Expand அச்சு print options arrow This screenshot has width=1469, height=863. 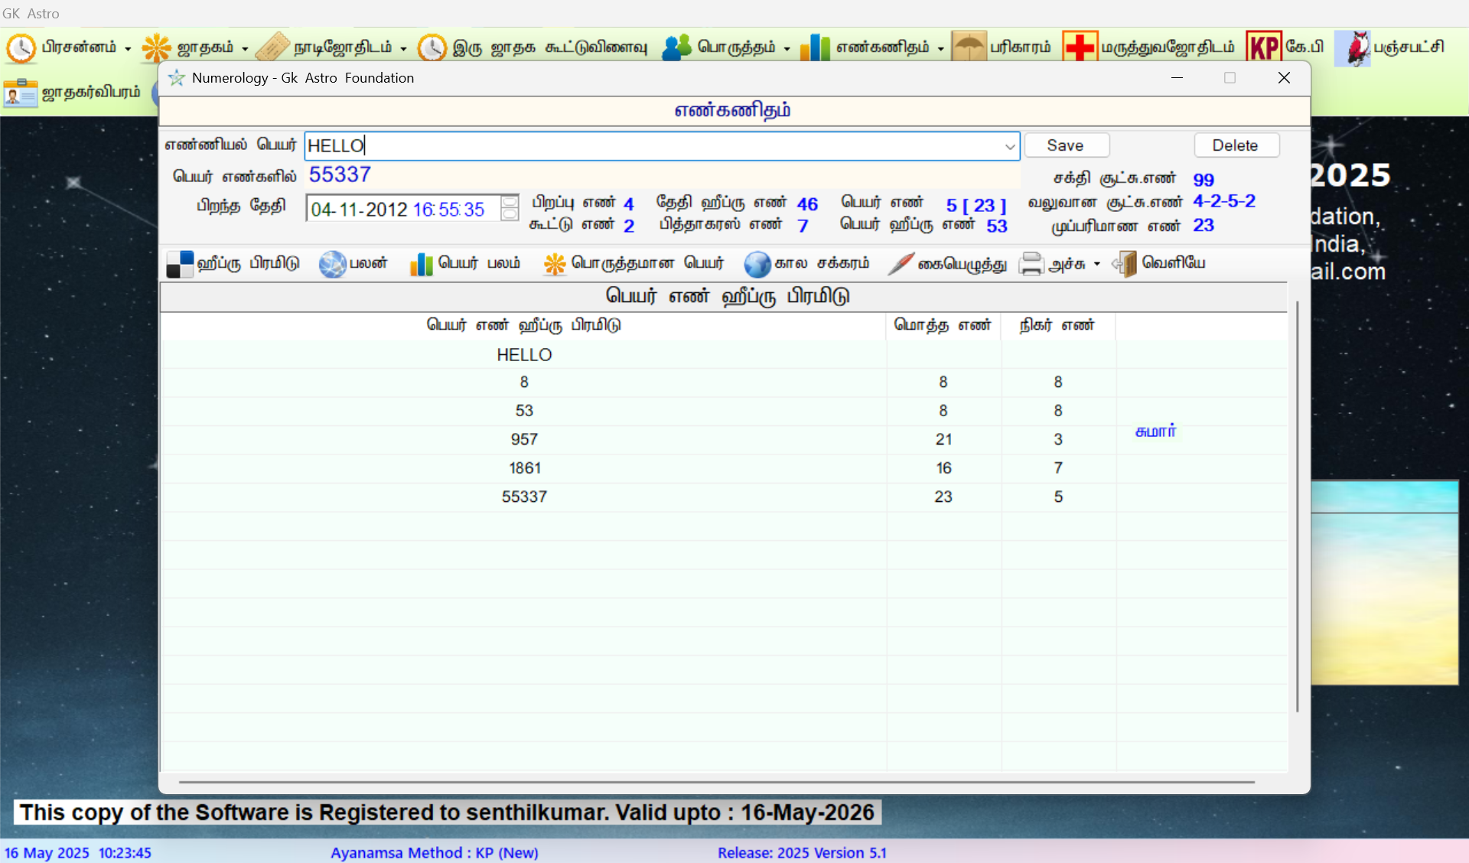point(1097,264)
